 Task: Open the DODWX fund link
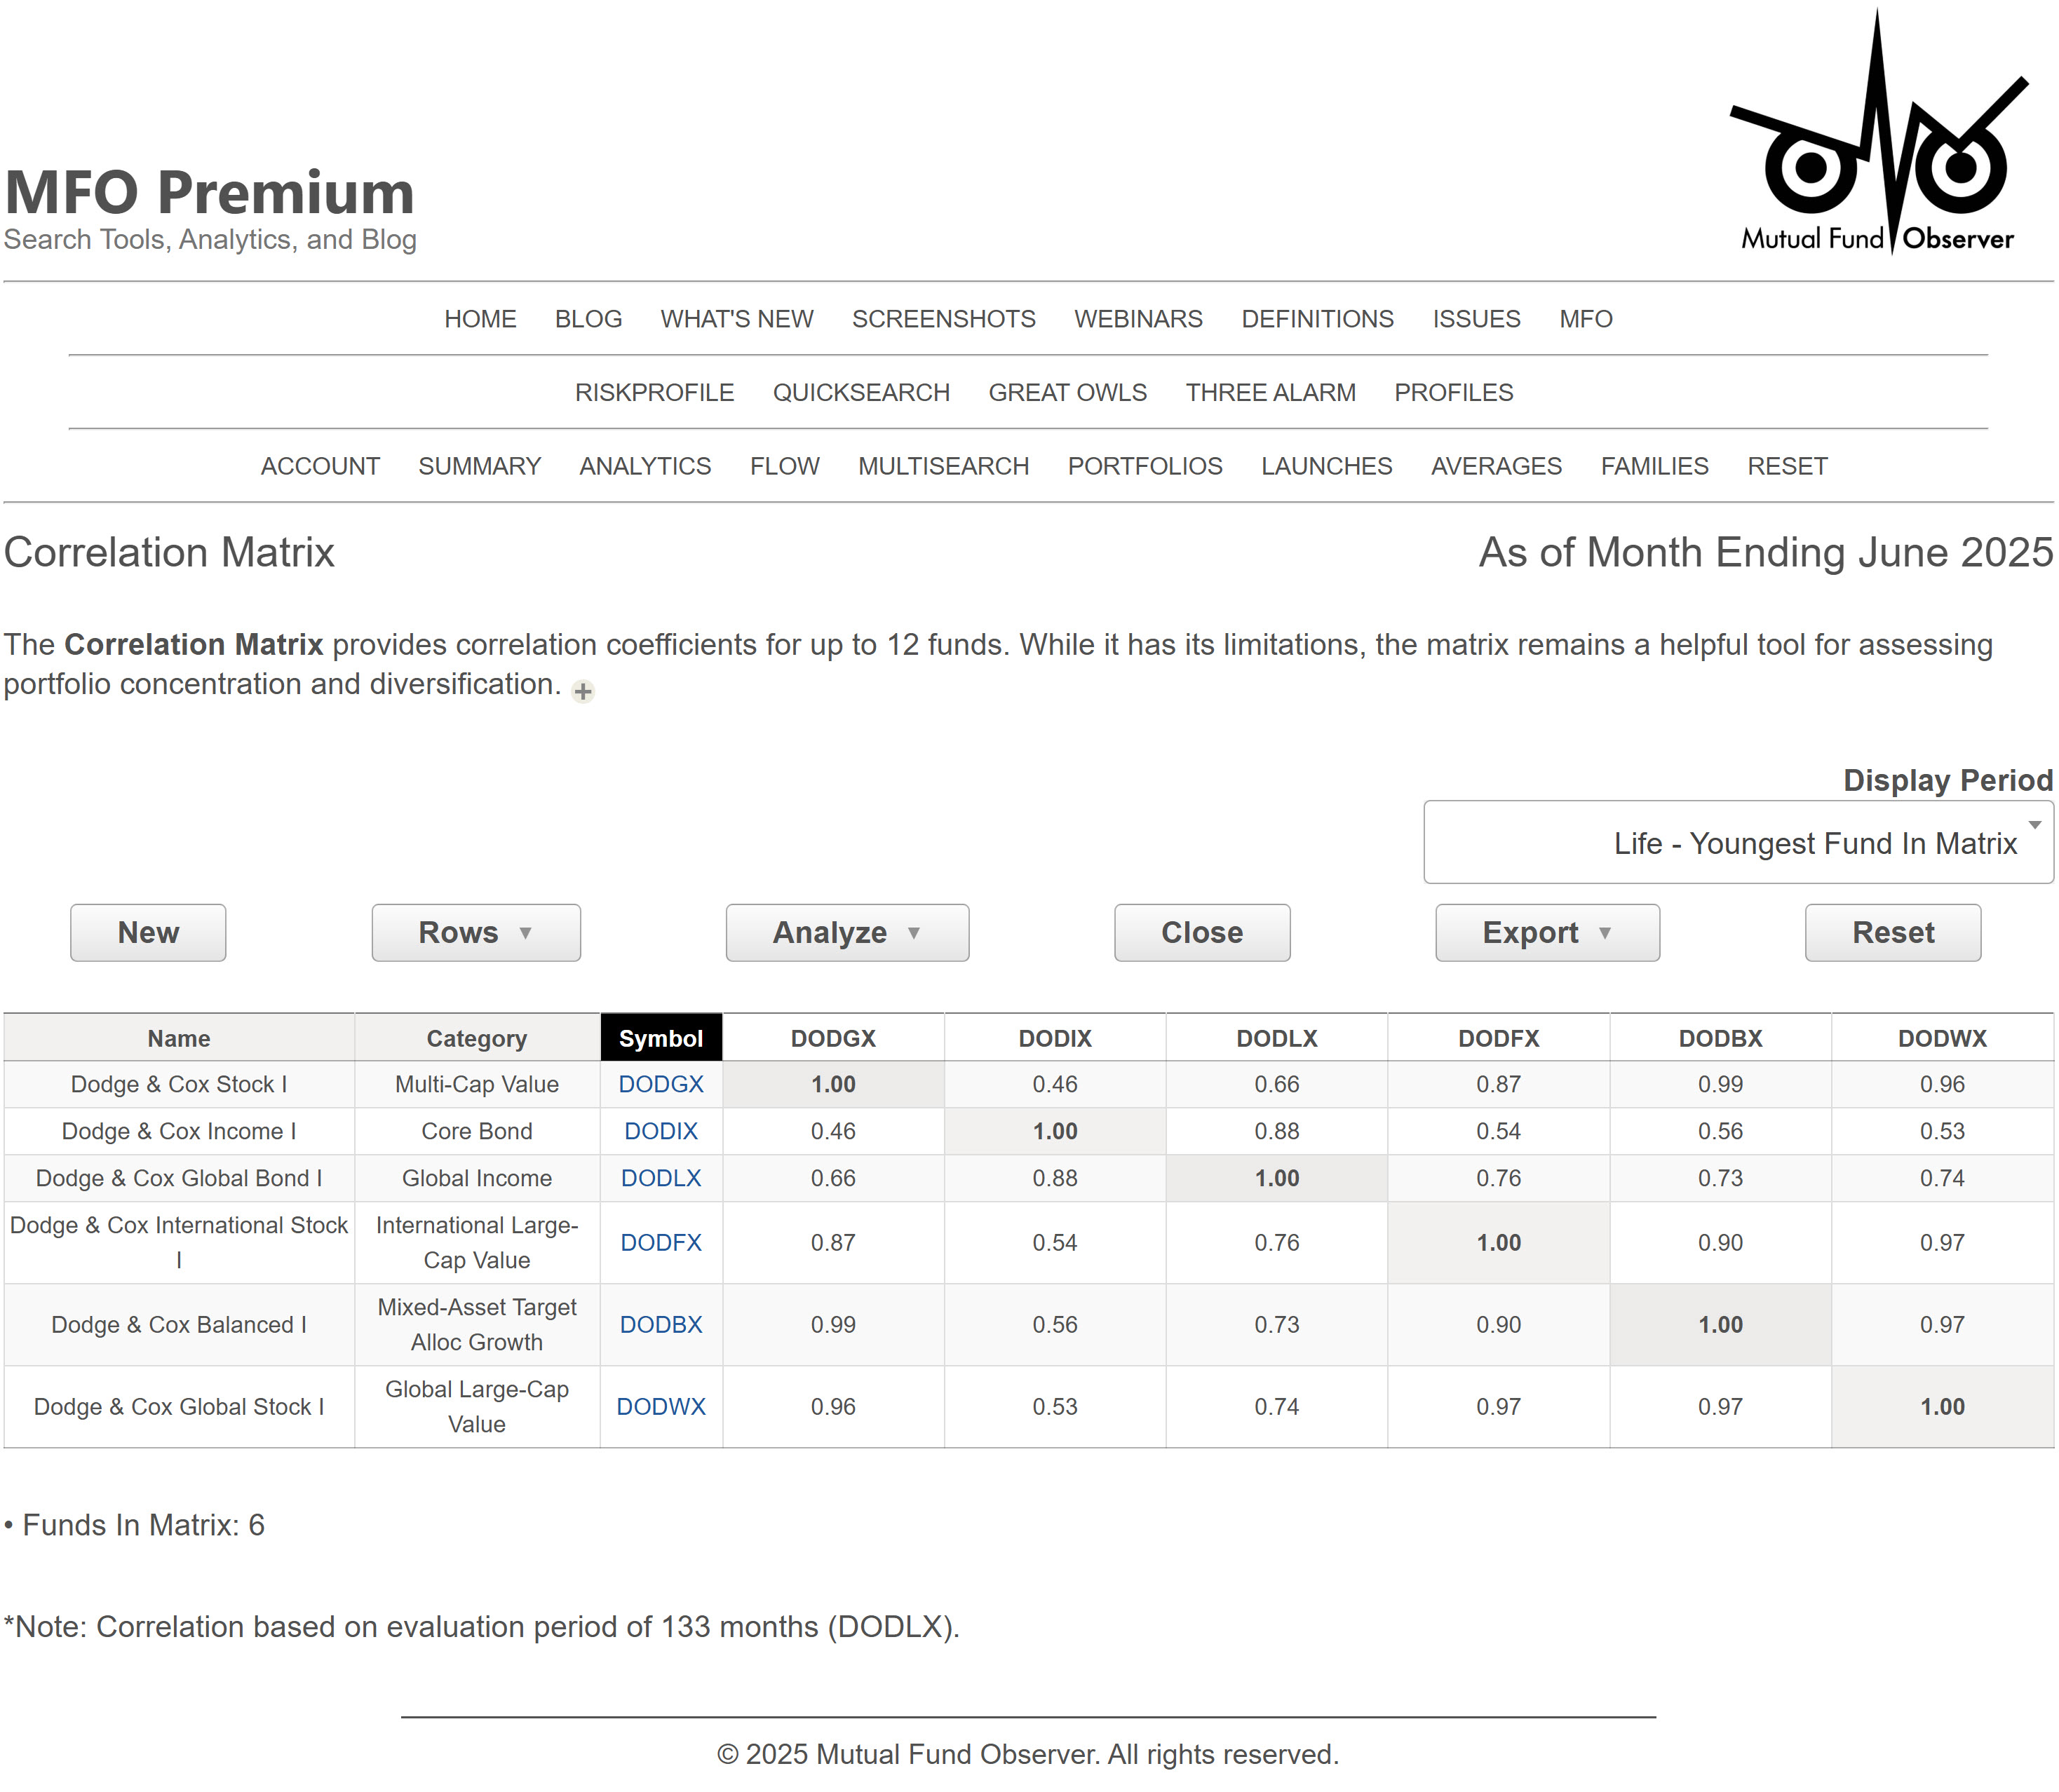tap(661, 1406)
